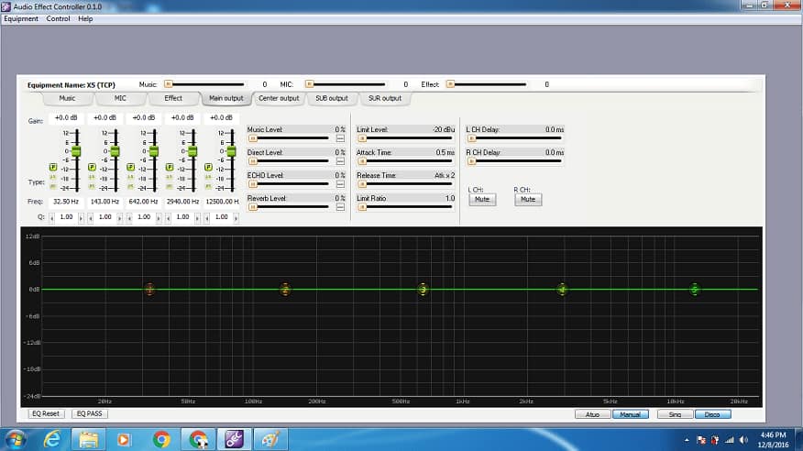Click the EQ PASS button
The width and height of the screenshot is (803, 451).
click(x=89, y=413)
